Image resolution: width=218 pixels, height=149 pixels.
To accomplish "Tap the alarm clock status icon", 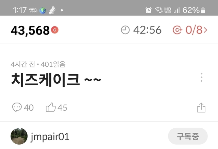I will click(149, 10).
